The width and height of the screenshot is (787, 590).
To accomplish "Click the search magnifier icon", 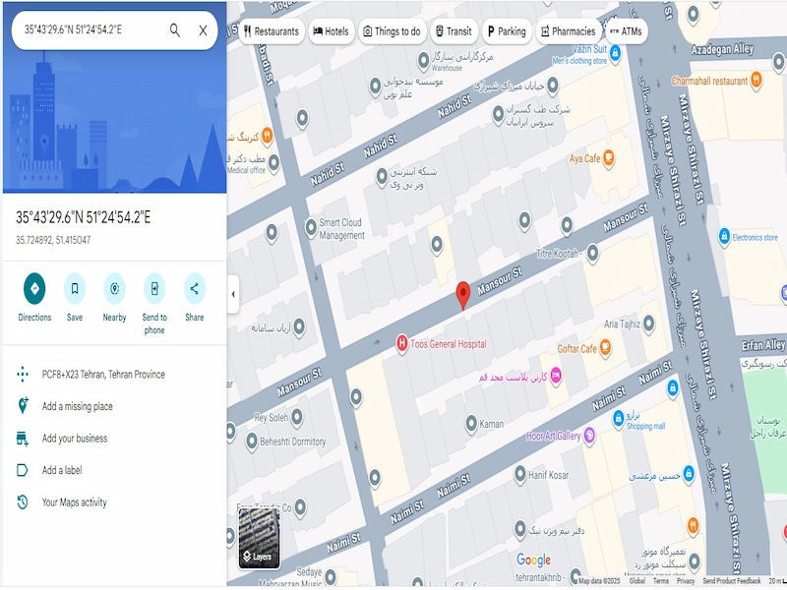I will 175,30.
